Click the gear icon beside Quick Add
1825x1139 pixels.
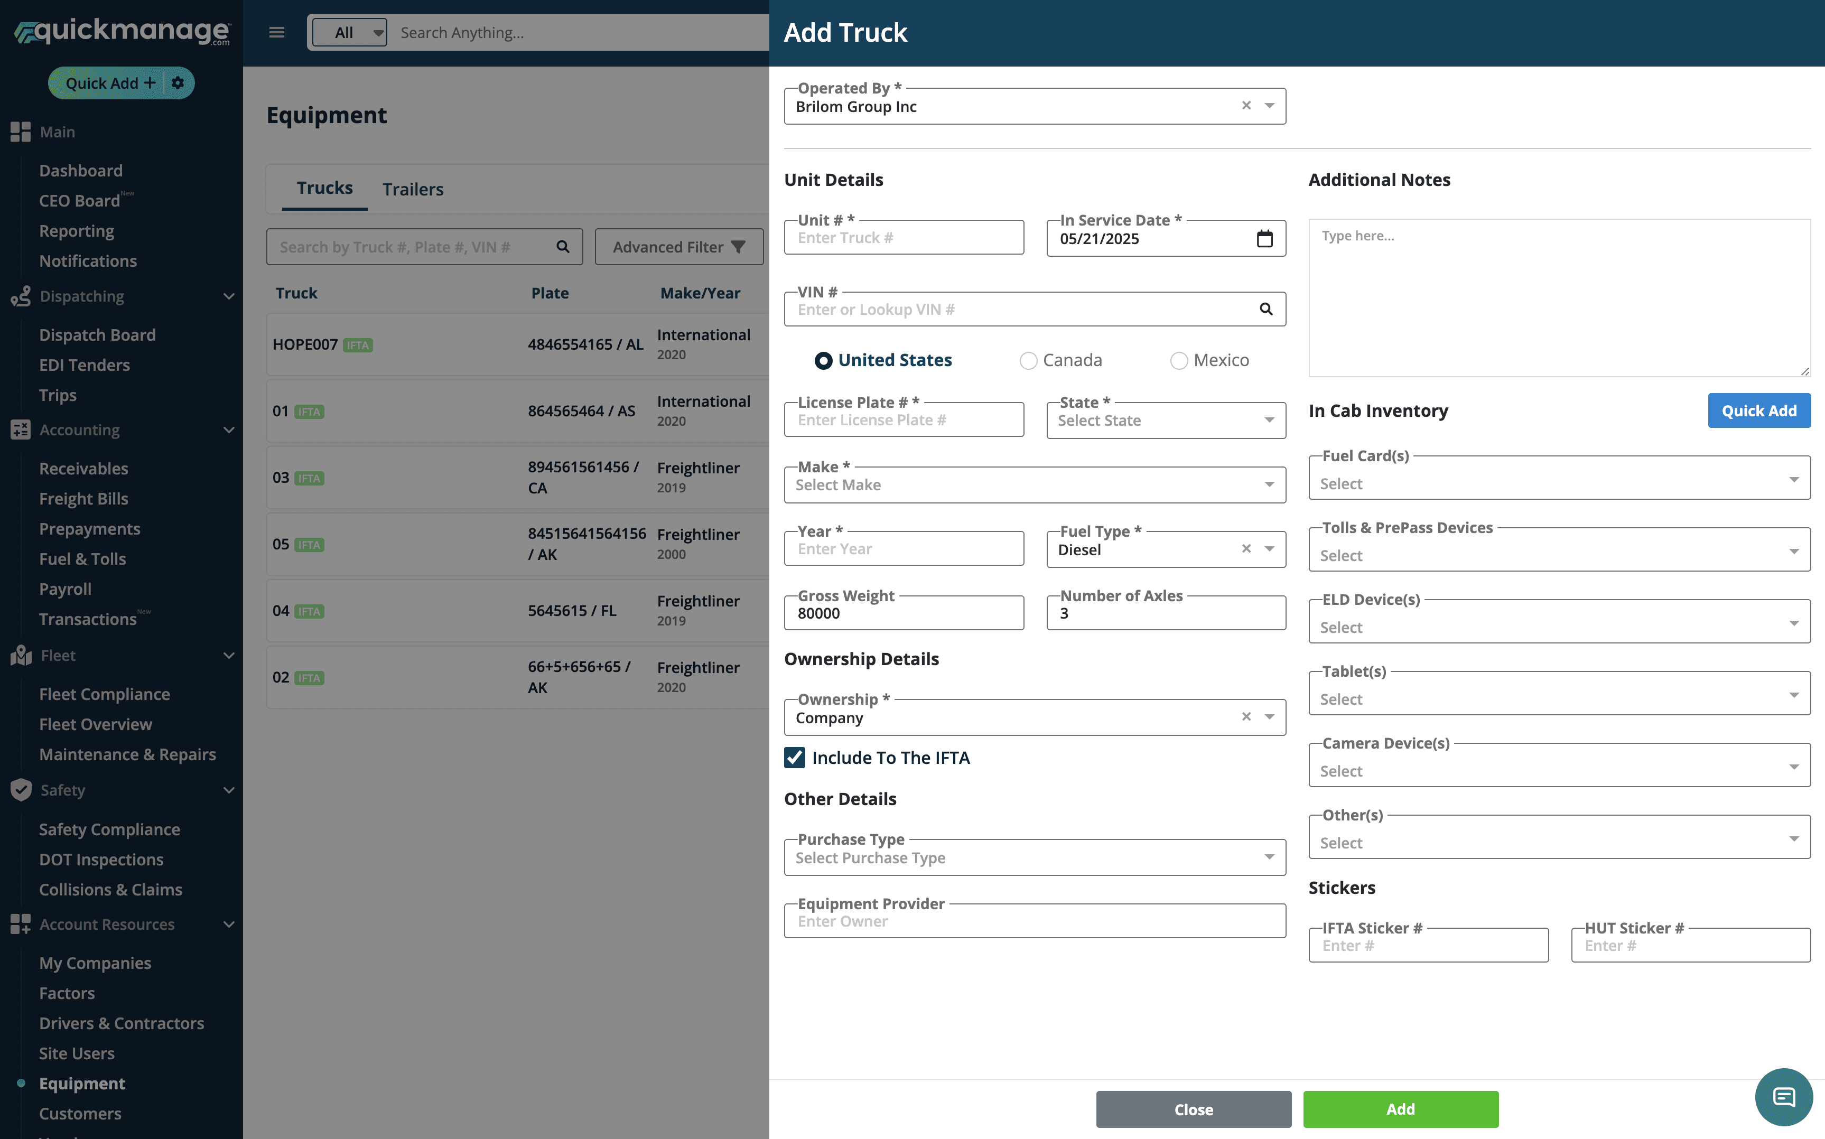[x=178, y=83]
